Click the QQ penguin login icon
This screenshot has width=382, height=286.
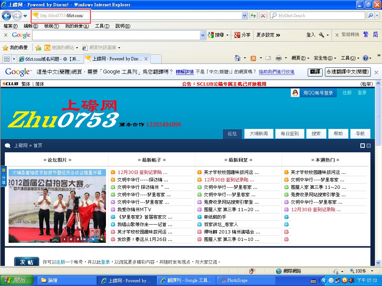295,93
